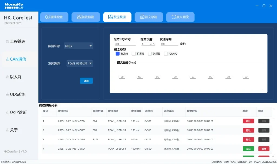Enable the 扩展帧 checkbox
277x164 pixels.
(134, 54)
